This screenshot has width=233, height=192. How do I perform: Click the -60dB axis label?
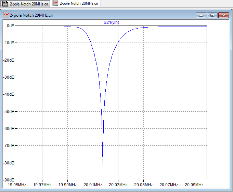pyautogui.click(x=9, y=129)
